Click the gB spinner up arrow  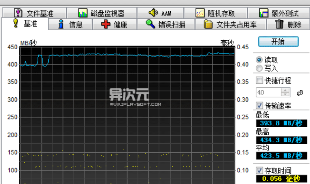tap(285, 90)
